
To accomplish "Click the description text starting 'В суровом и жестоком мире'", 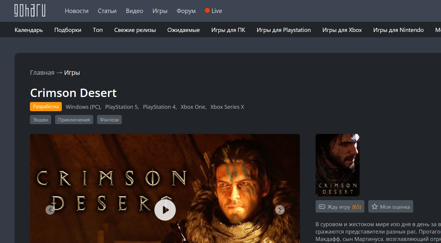I will 378,232.
